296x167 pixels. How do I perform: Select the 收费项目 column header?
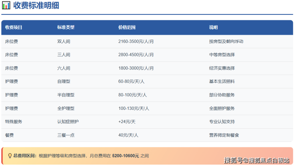14,28
